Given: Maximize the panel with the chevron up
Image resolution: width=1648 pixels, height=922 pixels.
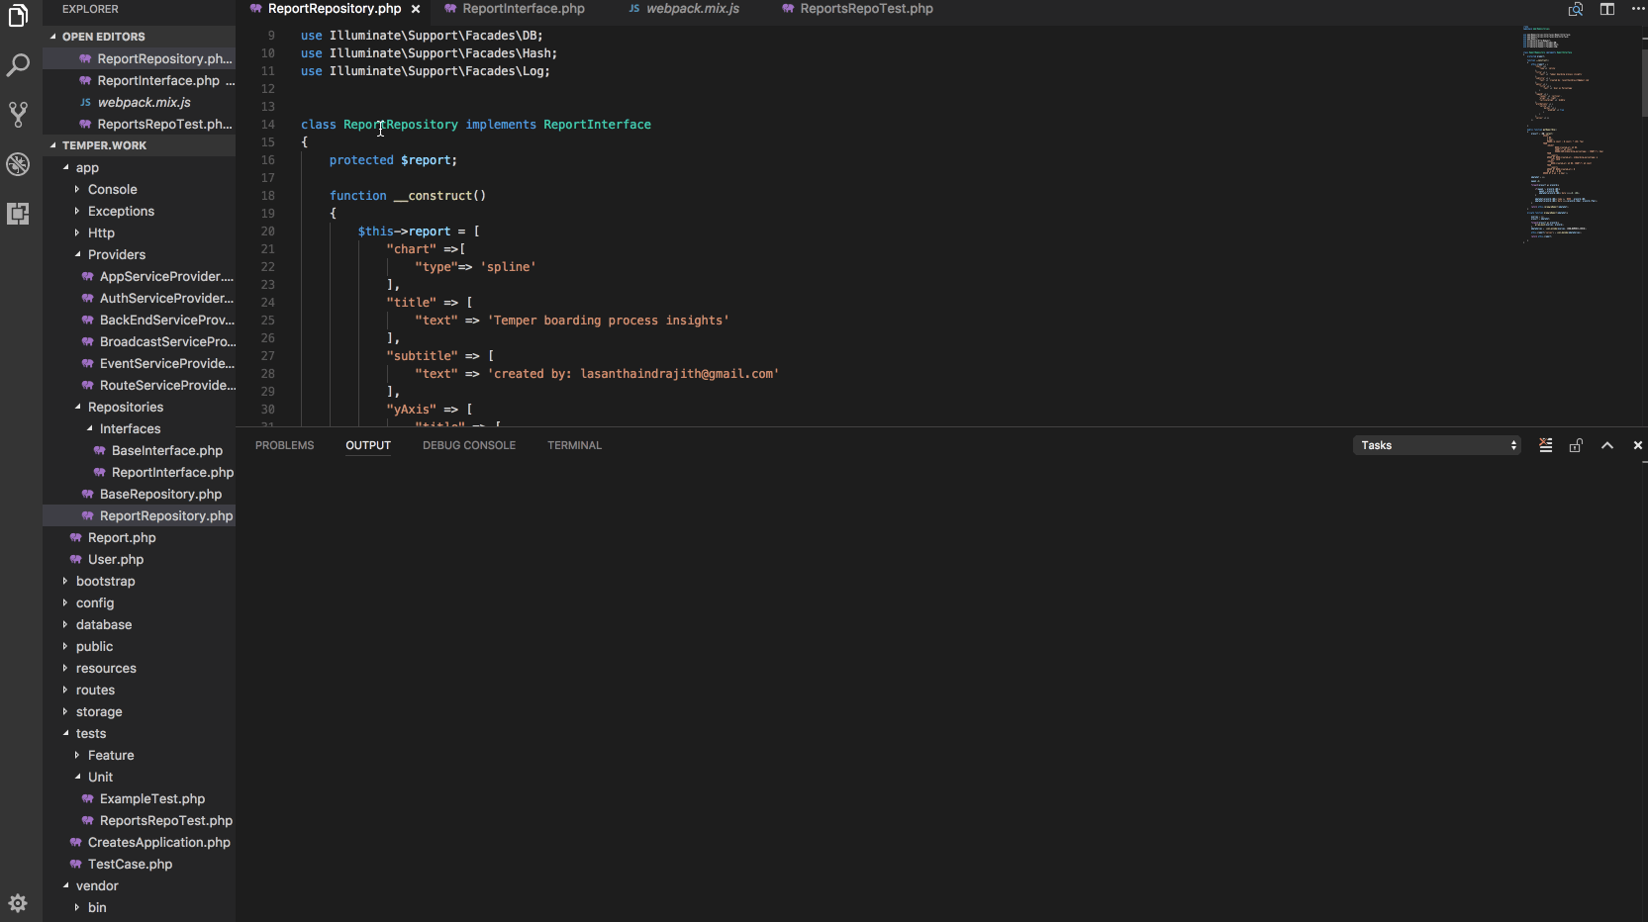Looking at the screenshot, I should (x=1607, y=445).
